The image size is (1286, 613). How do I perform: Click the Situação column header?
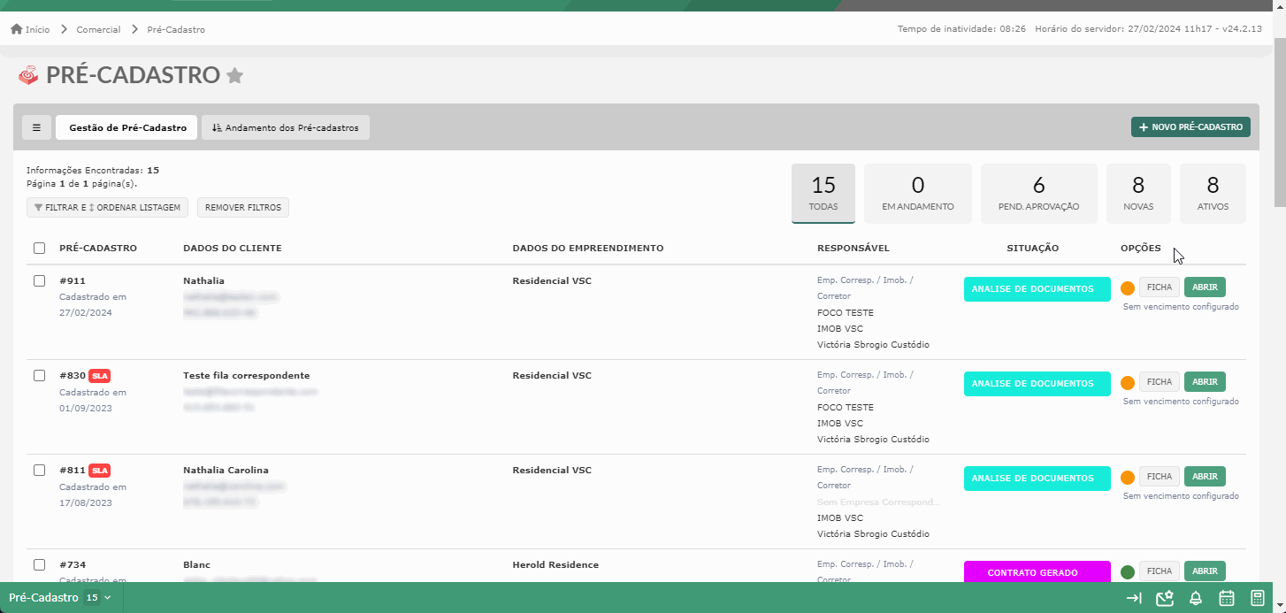tap(1032, 248)
